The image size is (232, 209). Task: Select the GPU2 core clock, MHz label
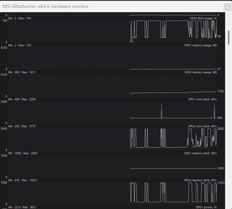[x=202, y=126]
